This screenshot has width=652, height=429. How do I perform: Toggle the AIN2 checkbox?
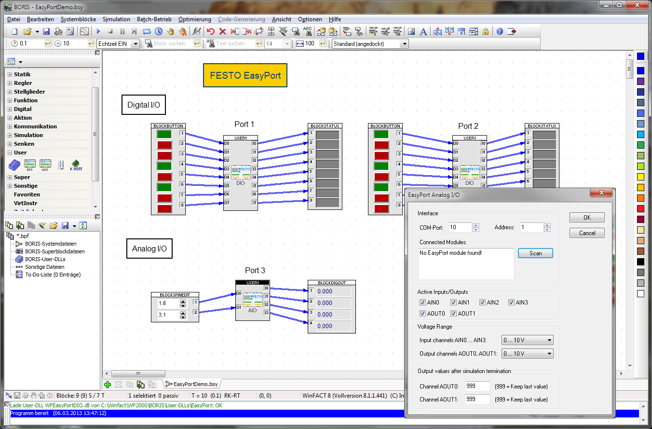[x=483, y=303]
